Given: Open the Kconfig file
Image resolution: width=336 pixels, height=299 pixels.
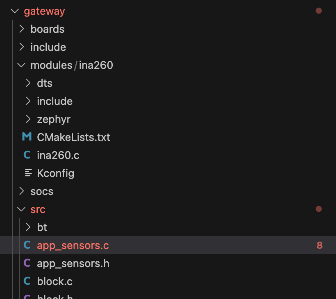Looking at the screenshot, I should (55, 173).
